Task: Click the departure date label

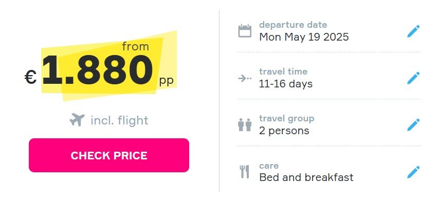Action: tap(293, 25)
